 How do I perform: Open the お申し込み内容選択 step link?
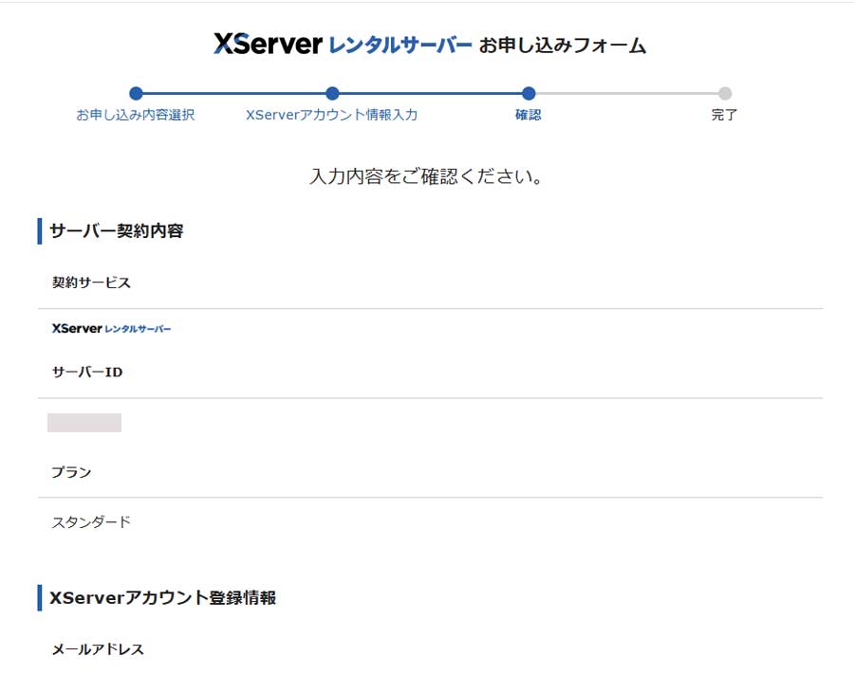(136, 115)
